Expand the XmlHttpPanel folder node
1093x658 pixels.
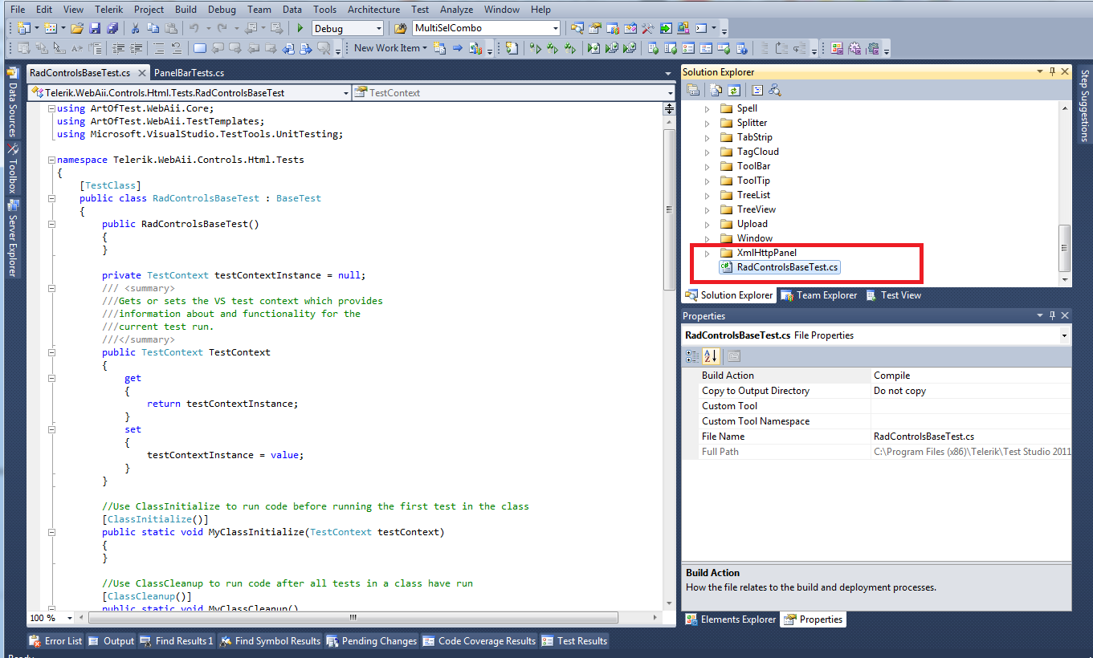pos(708,254)
